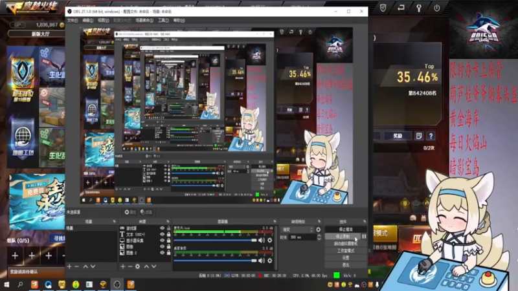This screenshot has height=291, width=518.
Task: Pop out the Controls dock icon
Action: [365, 221]
